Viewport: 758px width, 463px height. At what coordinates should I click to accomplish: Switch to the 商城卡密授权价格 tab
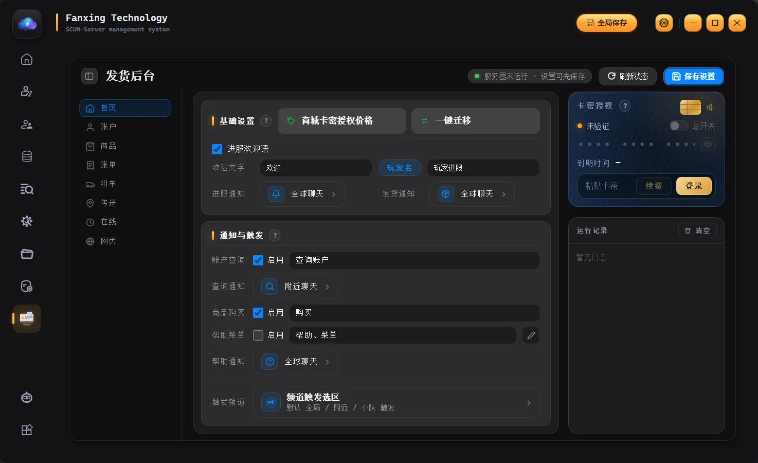(342, 121)
